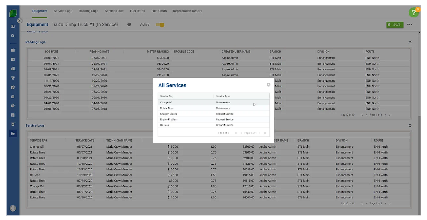Viewport: 427px width, 220px height.
Task: Expand the sidebar with the arrow button
Action: [x=19, y=21]
